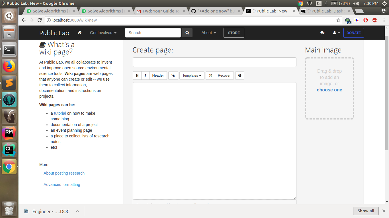Open Terminal from launcher
This screenshot has width=389, height=218.
click(x=9, y=50)
